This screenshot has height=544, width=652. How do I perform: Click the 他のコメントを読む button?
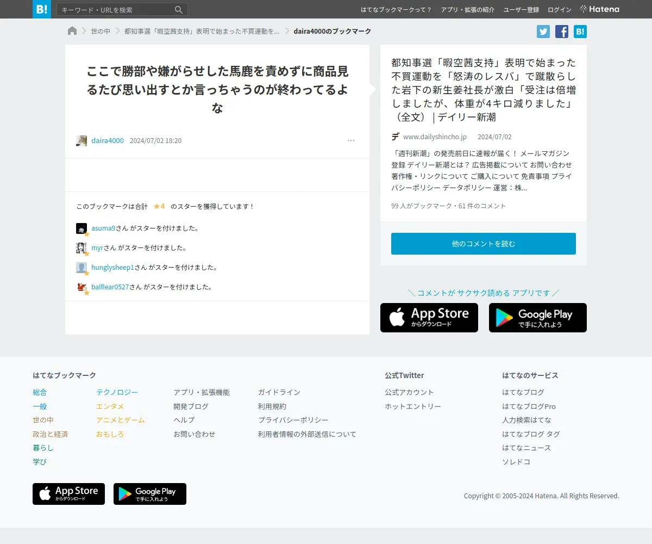484,244
